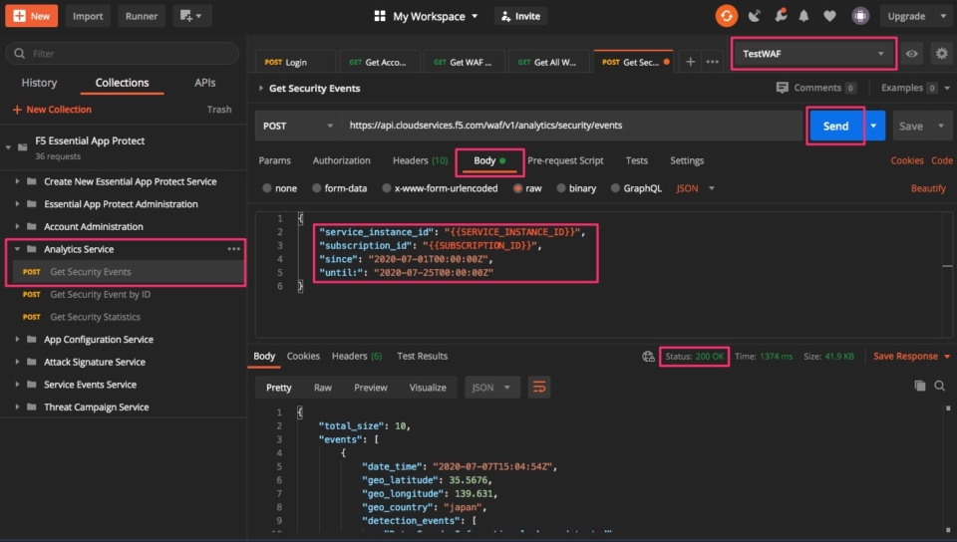The image size is (957, 542).
Task: Click the plus icon for New Collection
Action: tap(17, 110)
